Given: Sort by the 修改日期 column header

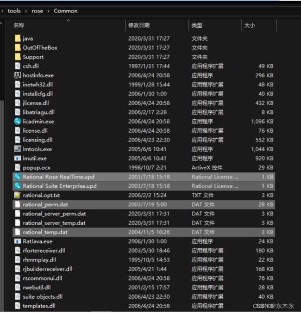Looking at the screenshot, I should tap(139, 25).
